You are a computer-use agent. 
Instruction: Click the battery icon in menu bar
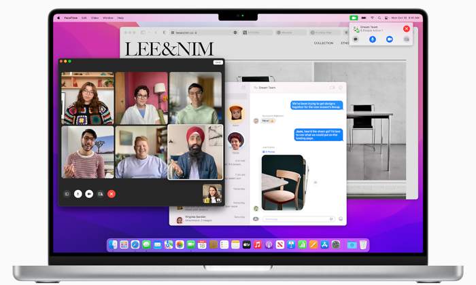pos(364,18)
